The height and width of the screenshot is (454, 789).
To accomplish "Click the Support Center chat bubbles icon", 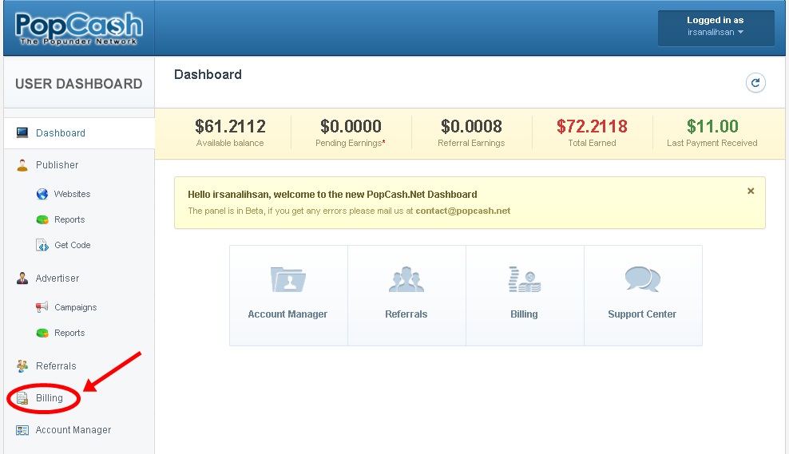I will click(x=642, y=279).
